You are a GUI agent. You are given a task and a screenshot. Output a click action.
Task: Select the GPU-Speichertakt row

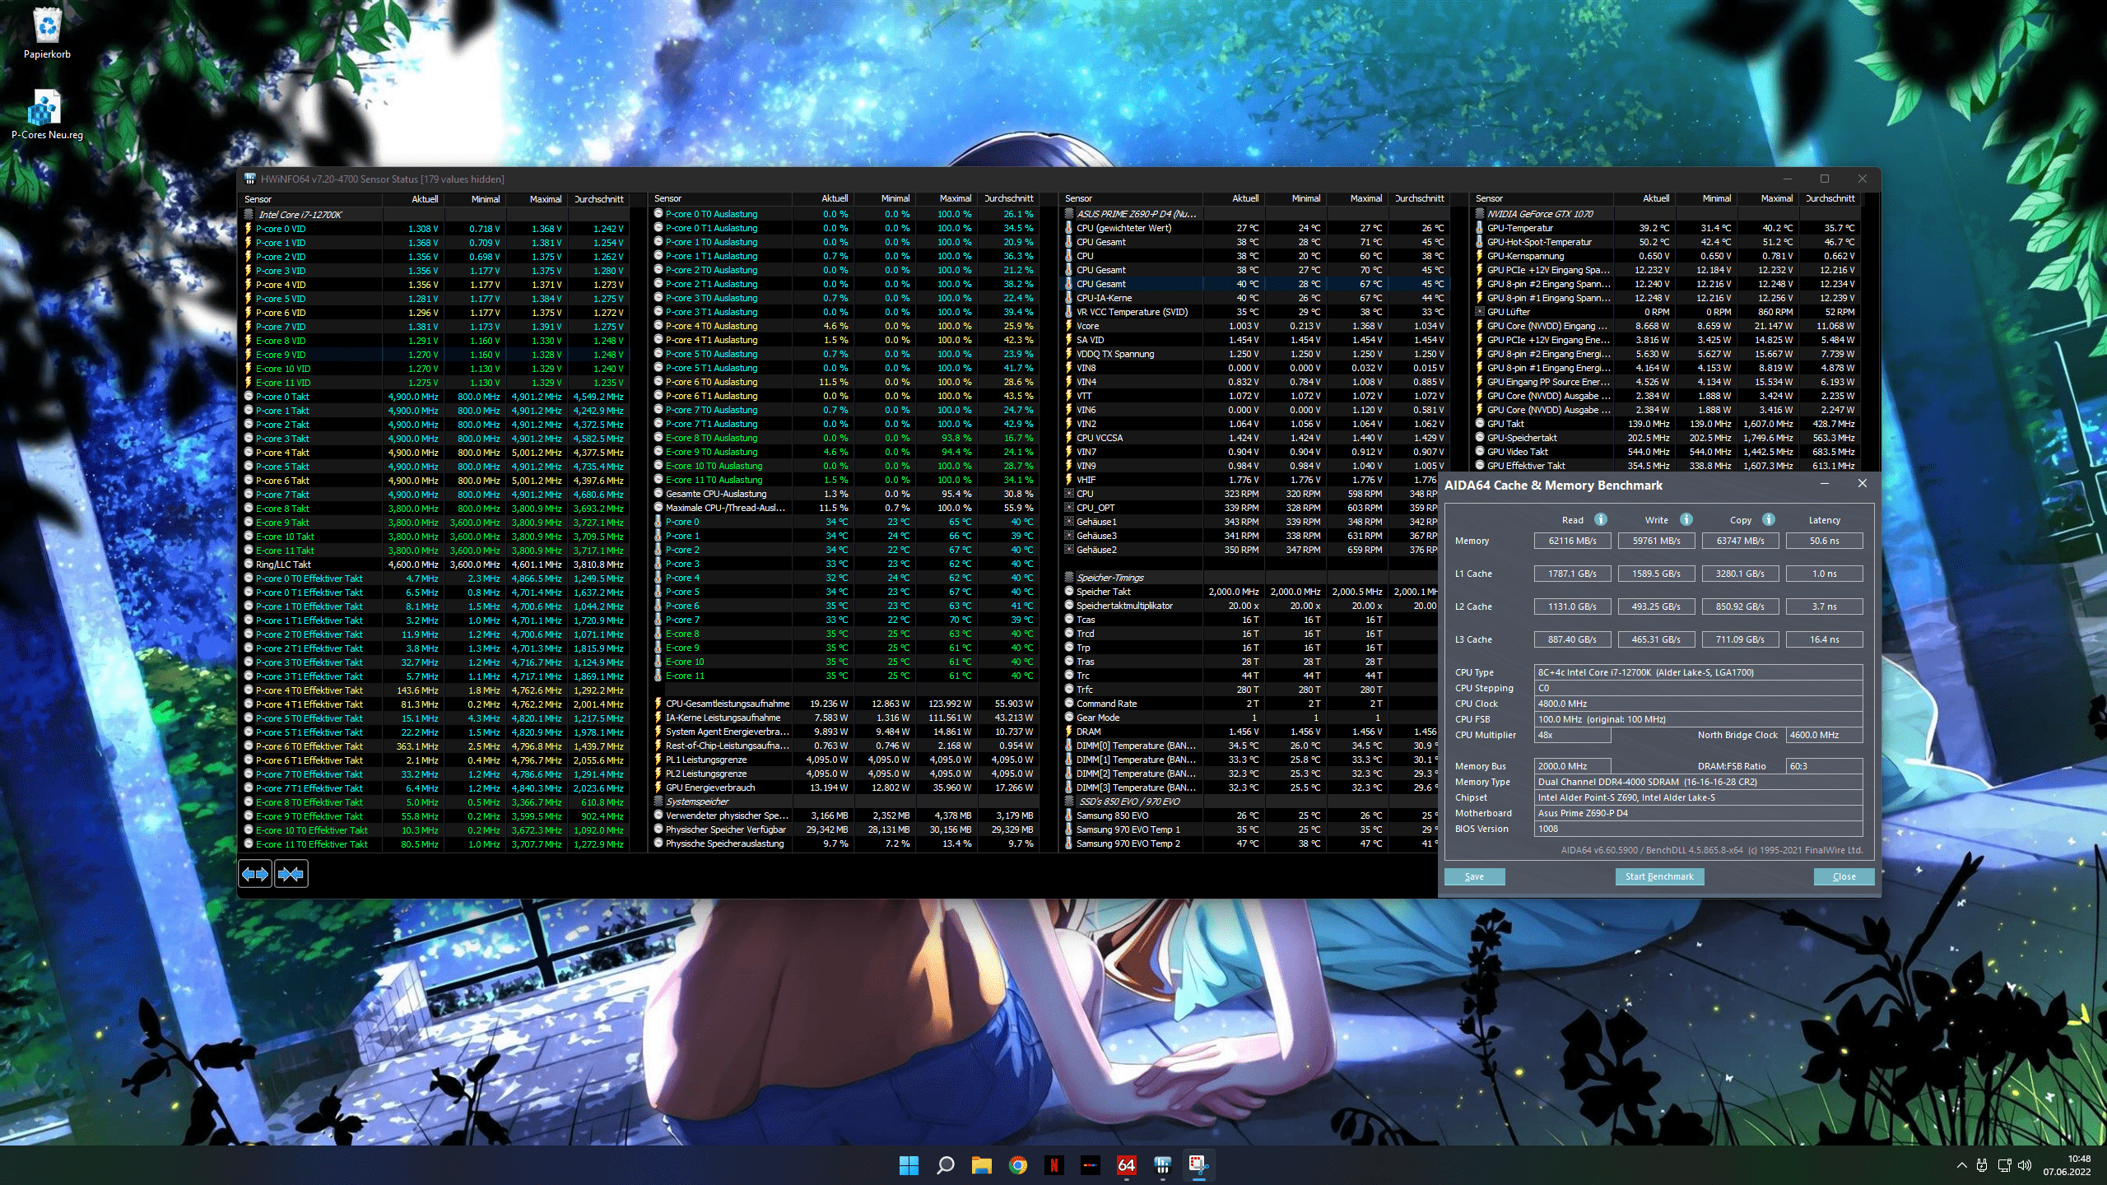[x=1666, y=438]
